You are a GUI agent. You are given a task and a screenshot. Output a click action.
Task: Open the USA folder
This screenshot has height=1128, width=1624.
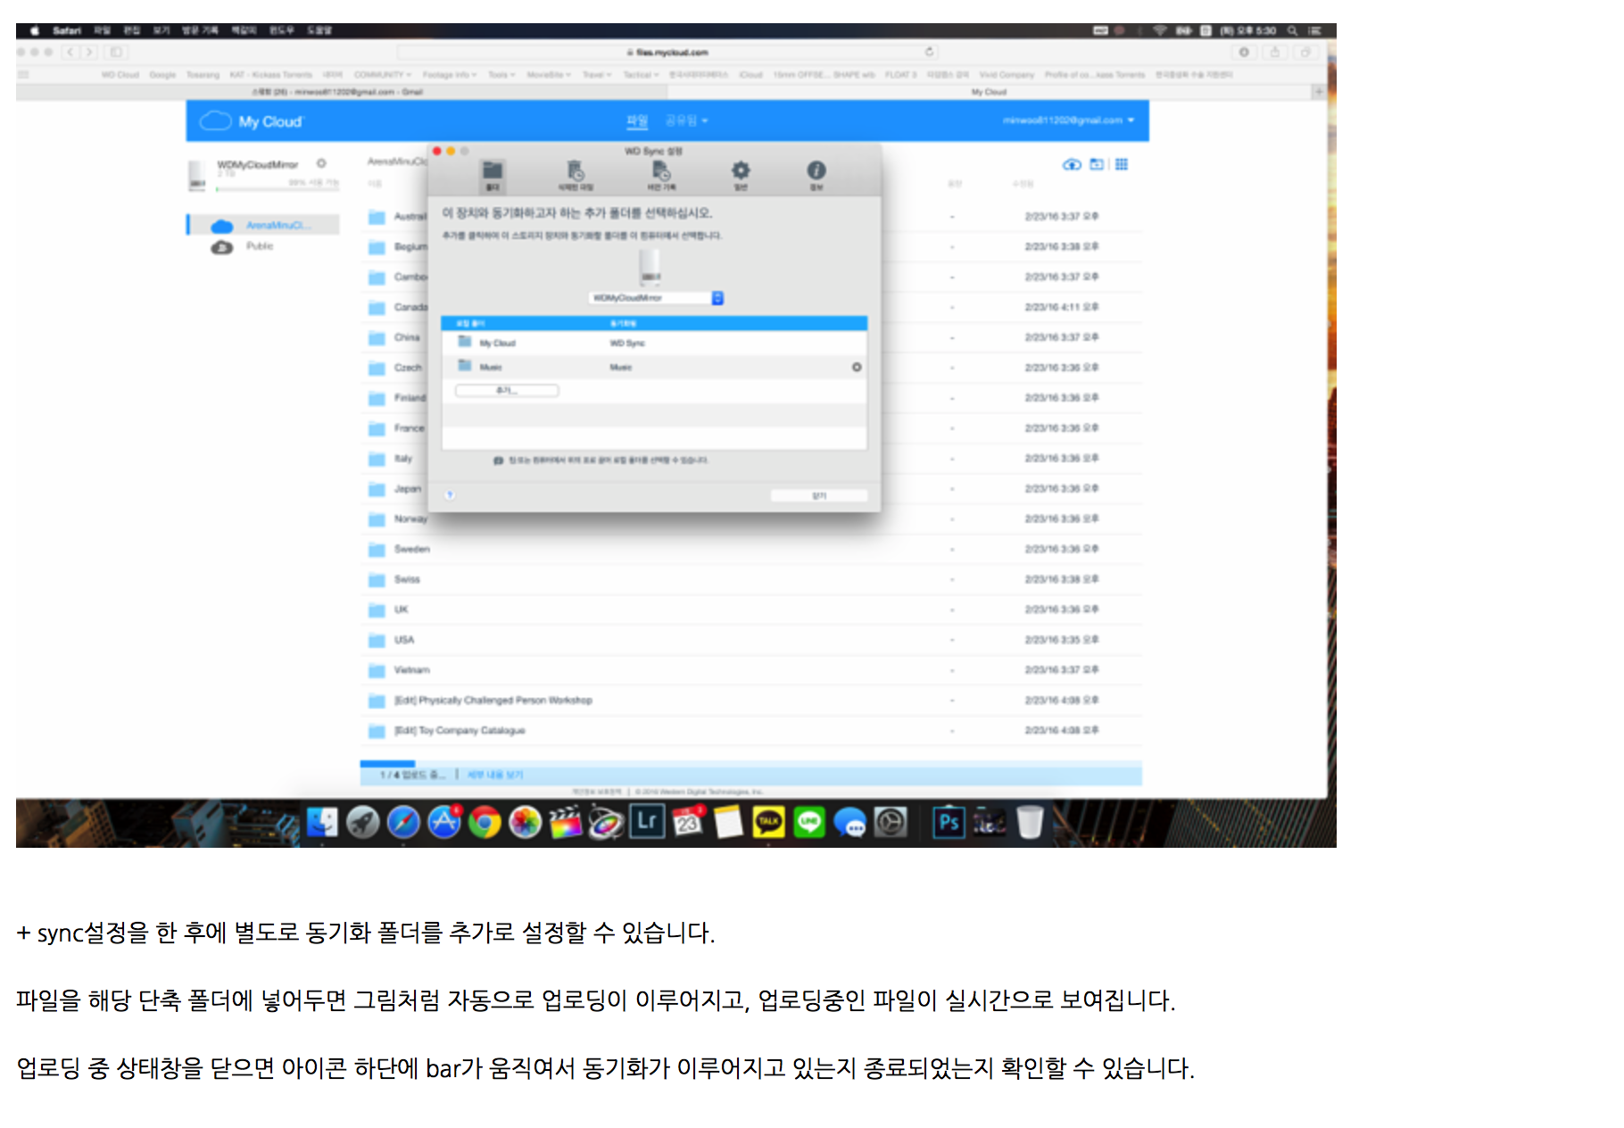click(750, 640)
